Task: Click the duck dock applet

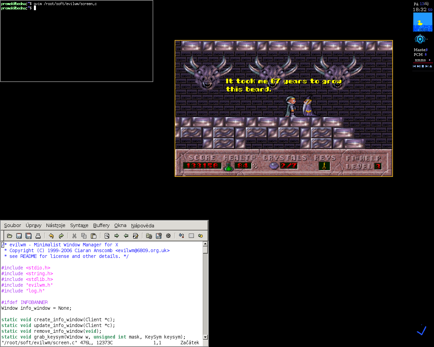Action: [x=422, y=22]
